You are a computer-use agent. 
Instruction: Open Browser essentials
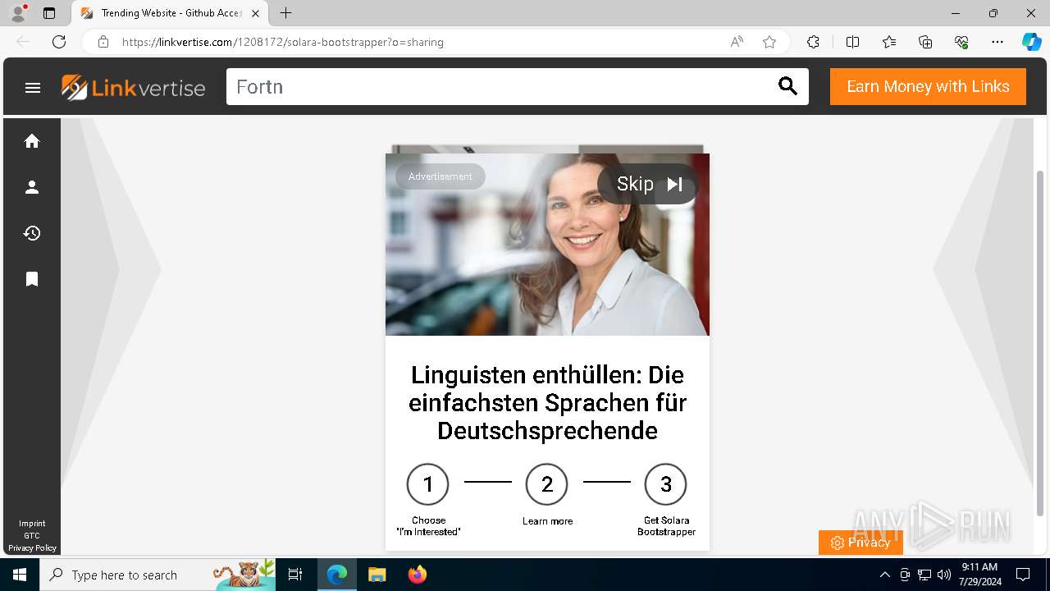click(x=961, y=42)
